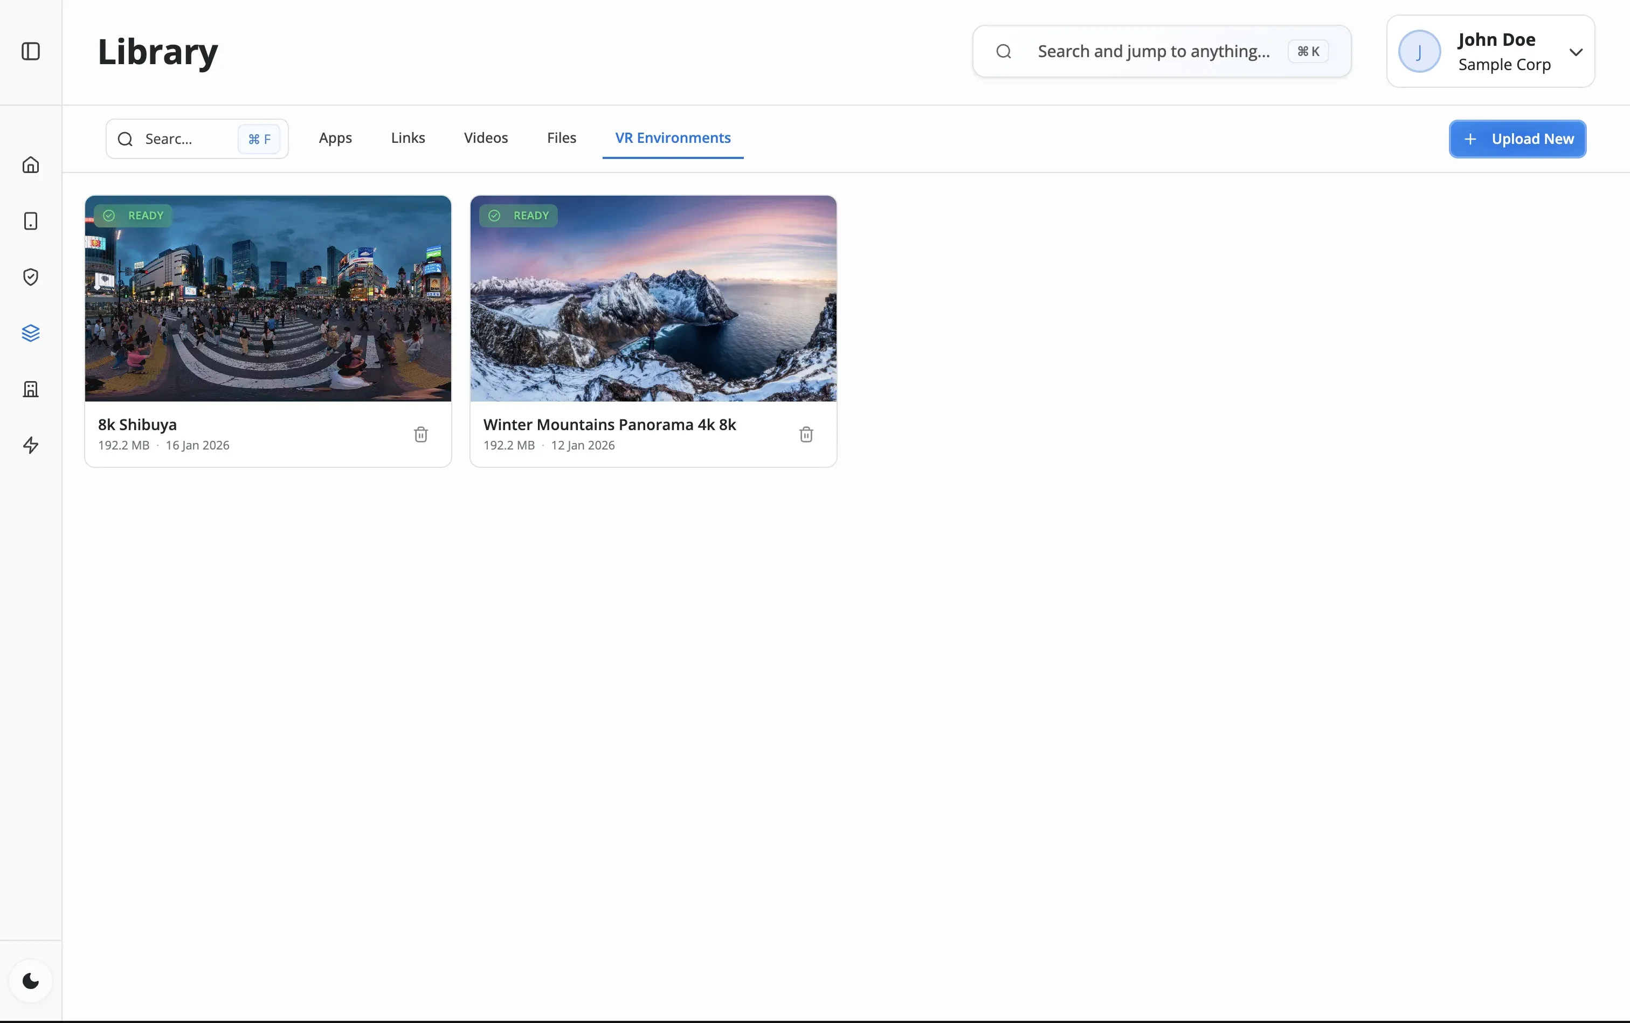This screenshot has height=1023, width=1630.
Task: Click the 12 Jan 2026 date text
Action: click(583, 445)
